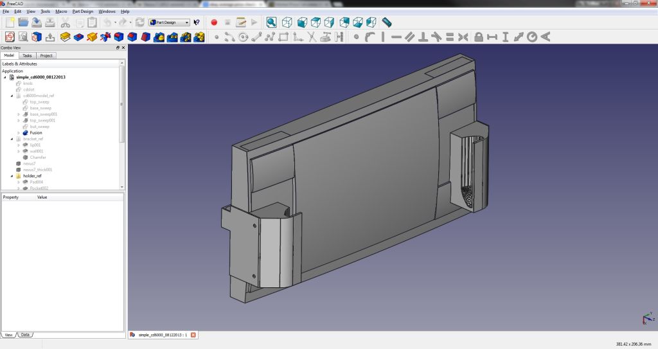Collapse the holder_ref group
The width and height of the screenshot is (658, 349).
coord(12,176)
